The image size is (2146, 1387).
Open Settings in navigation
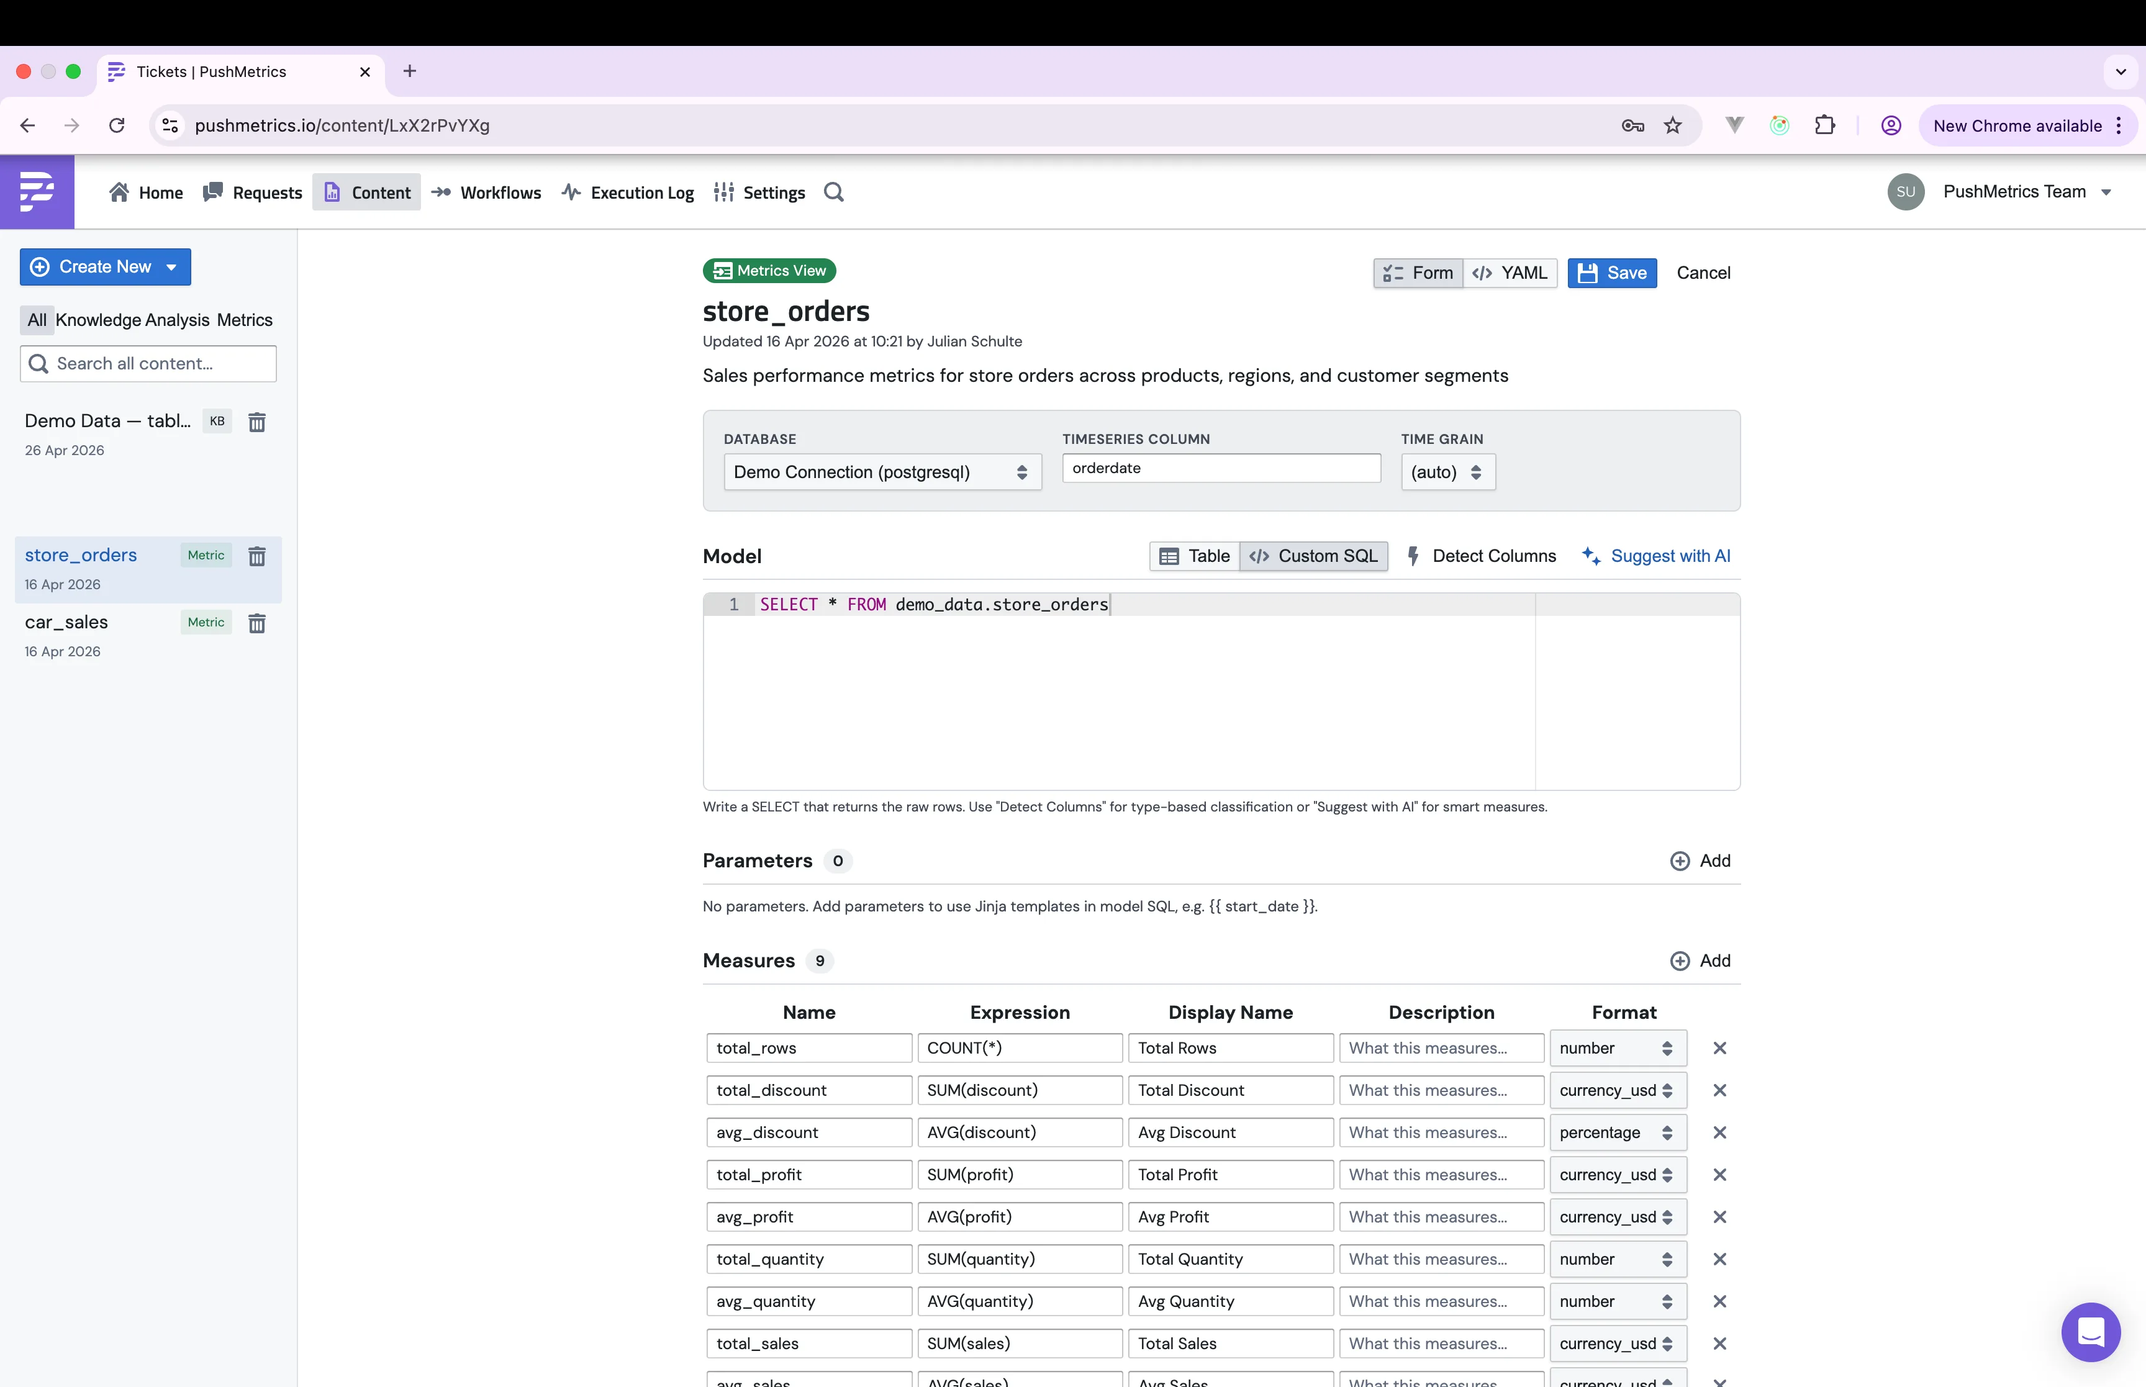click(760, 192)
